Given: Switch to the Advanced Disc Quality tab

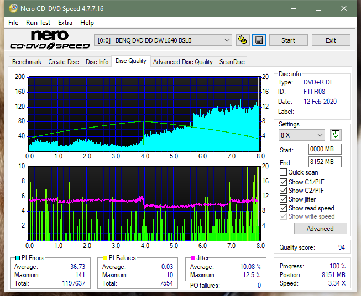Looking at the screenshot, I should (183, 62).
